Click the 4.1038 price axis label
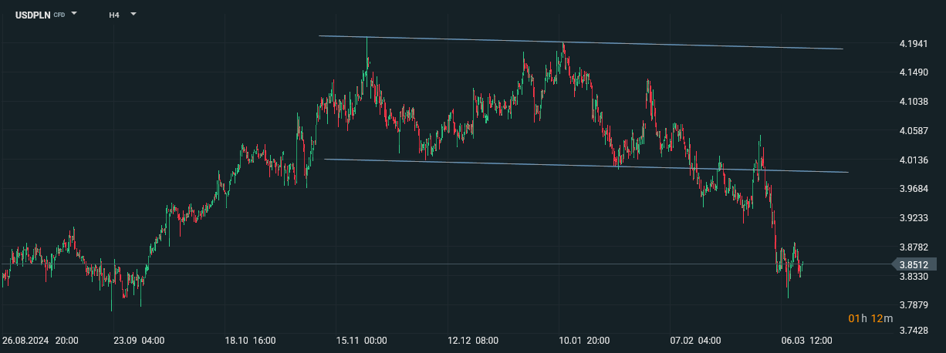Viewport: 946px width, 353px height. 914,102
